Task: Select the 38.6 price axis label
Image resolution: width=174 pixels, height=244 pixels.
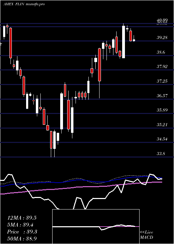Action: click(x=161, y=52)
